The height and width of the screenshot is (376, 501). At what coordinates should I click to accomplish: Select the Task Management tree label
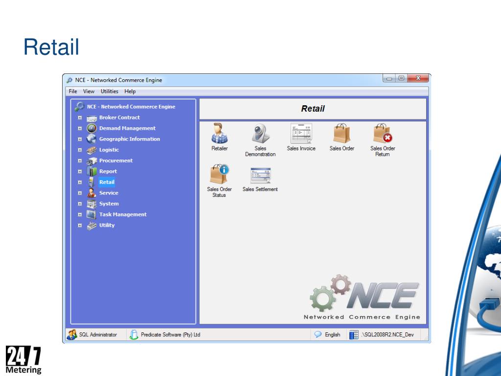click(x=123, y=214)
